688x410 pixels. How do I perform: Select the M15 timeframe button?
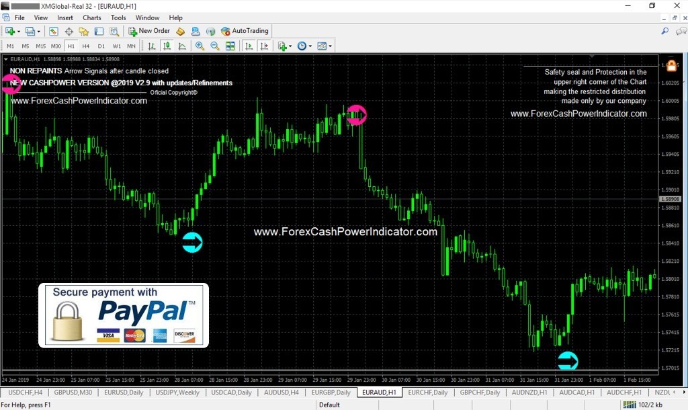coord(41,46)
